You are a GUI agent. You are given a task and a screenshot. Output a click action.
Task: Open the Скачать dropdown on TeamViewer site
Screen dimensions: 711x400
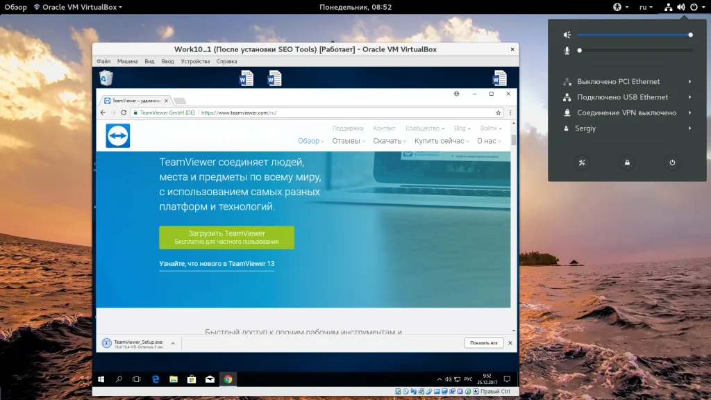[390, 141]
